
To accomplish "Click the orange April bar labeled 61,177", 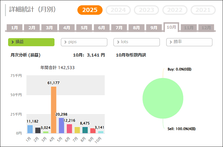I will point(54,110).
